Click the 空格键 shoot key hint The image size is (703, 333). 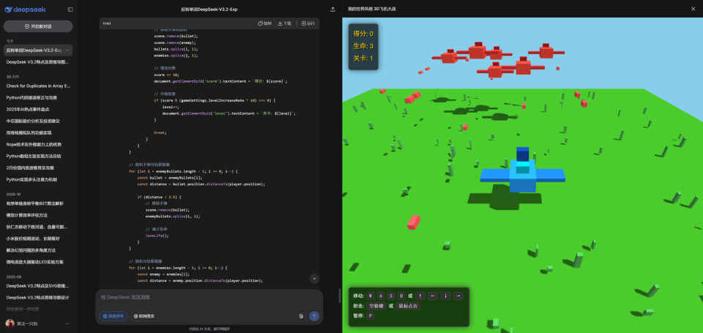(376, 306)
